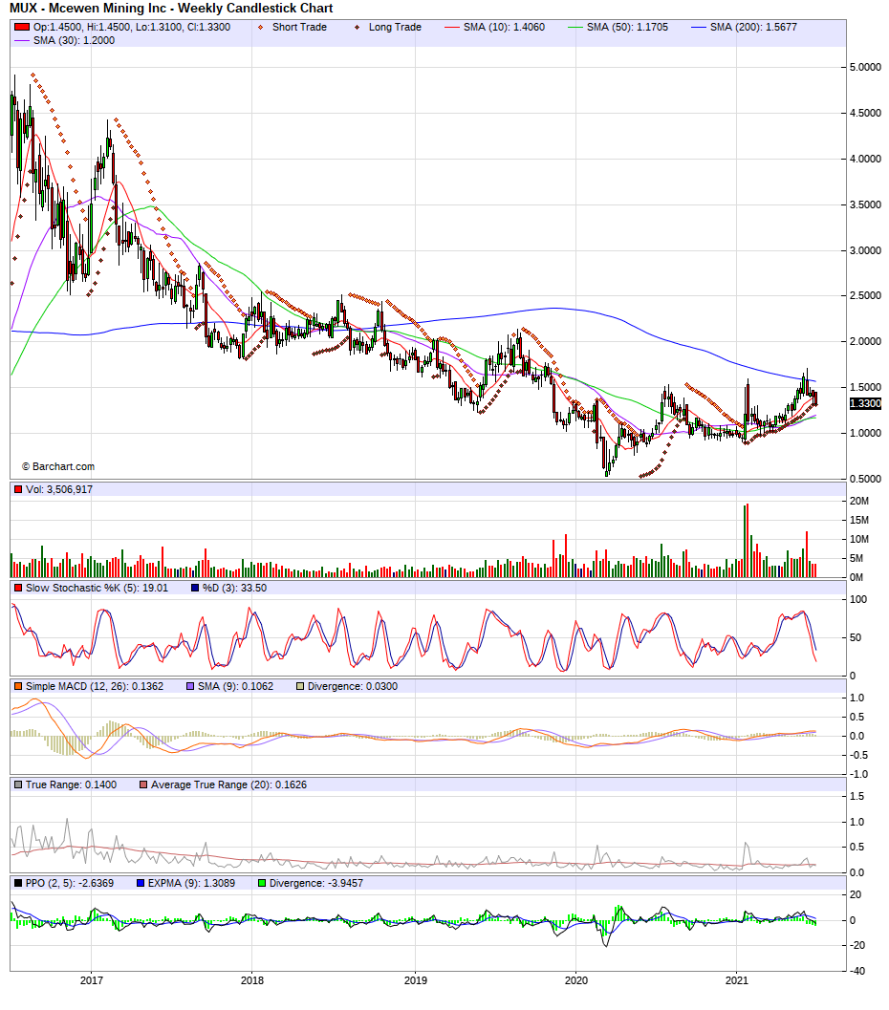Image resolution: width=889 pixels, height=1010 pixels.
Task: Click the 'Short Trade' legend label
Action: [299, 27]
